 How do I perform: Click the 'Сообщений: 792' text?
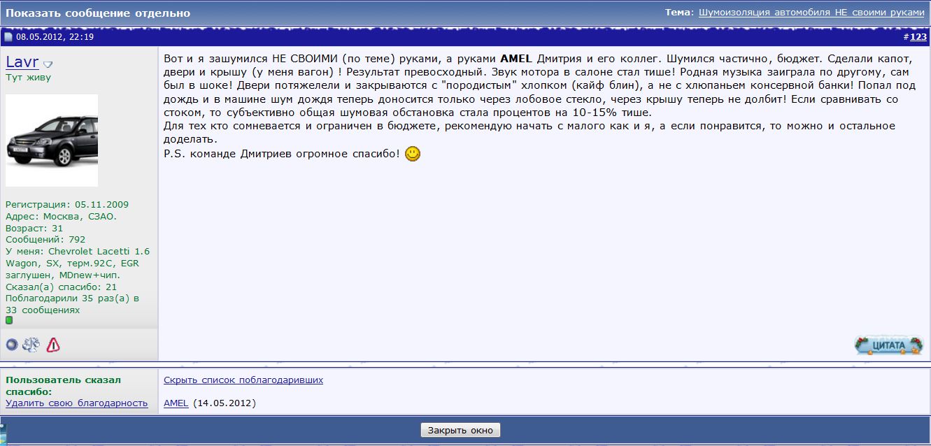coord(45,240)
